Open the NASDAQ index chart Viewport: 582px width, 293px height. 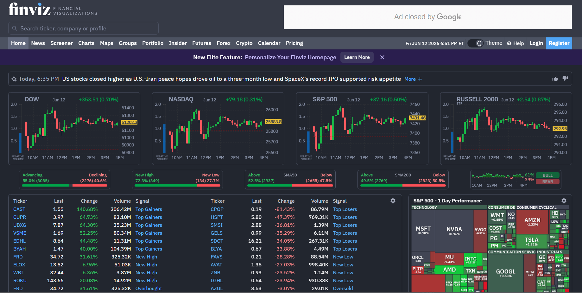(x=218, y=129)
